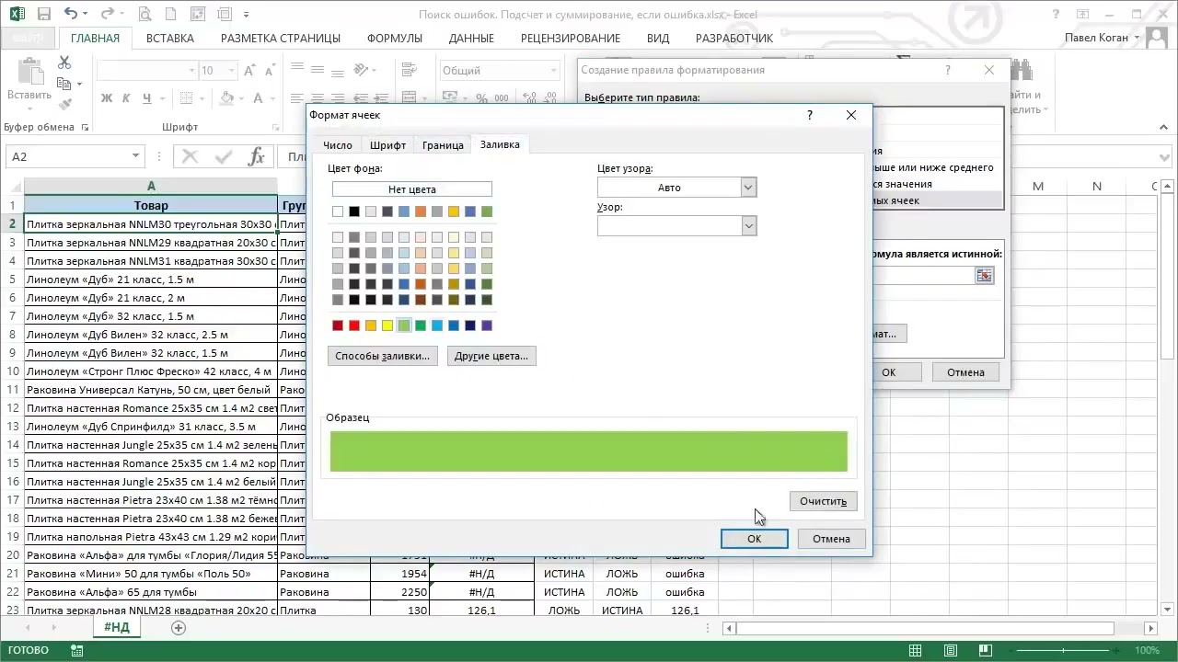The height and width of the screenshot is (662, 1178).
Task: Click cell Линолеум «Дуб» 21 класс, 2 м
Action: tap(151, 298)
